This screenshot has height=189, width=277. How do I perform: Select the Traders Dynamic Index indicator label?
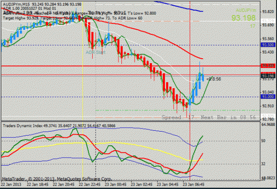(x=59, y=126)
